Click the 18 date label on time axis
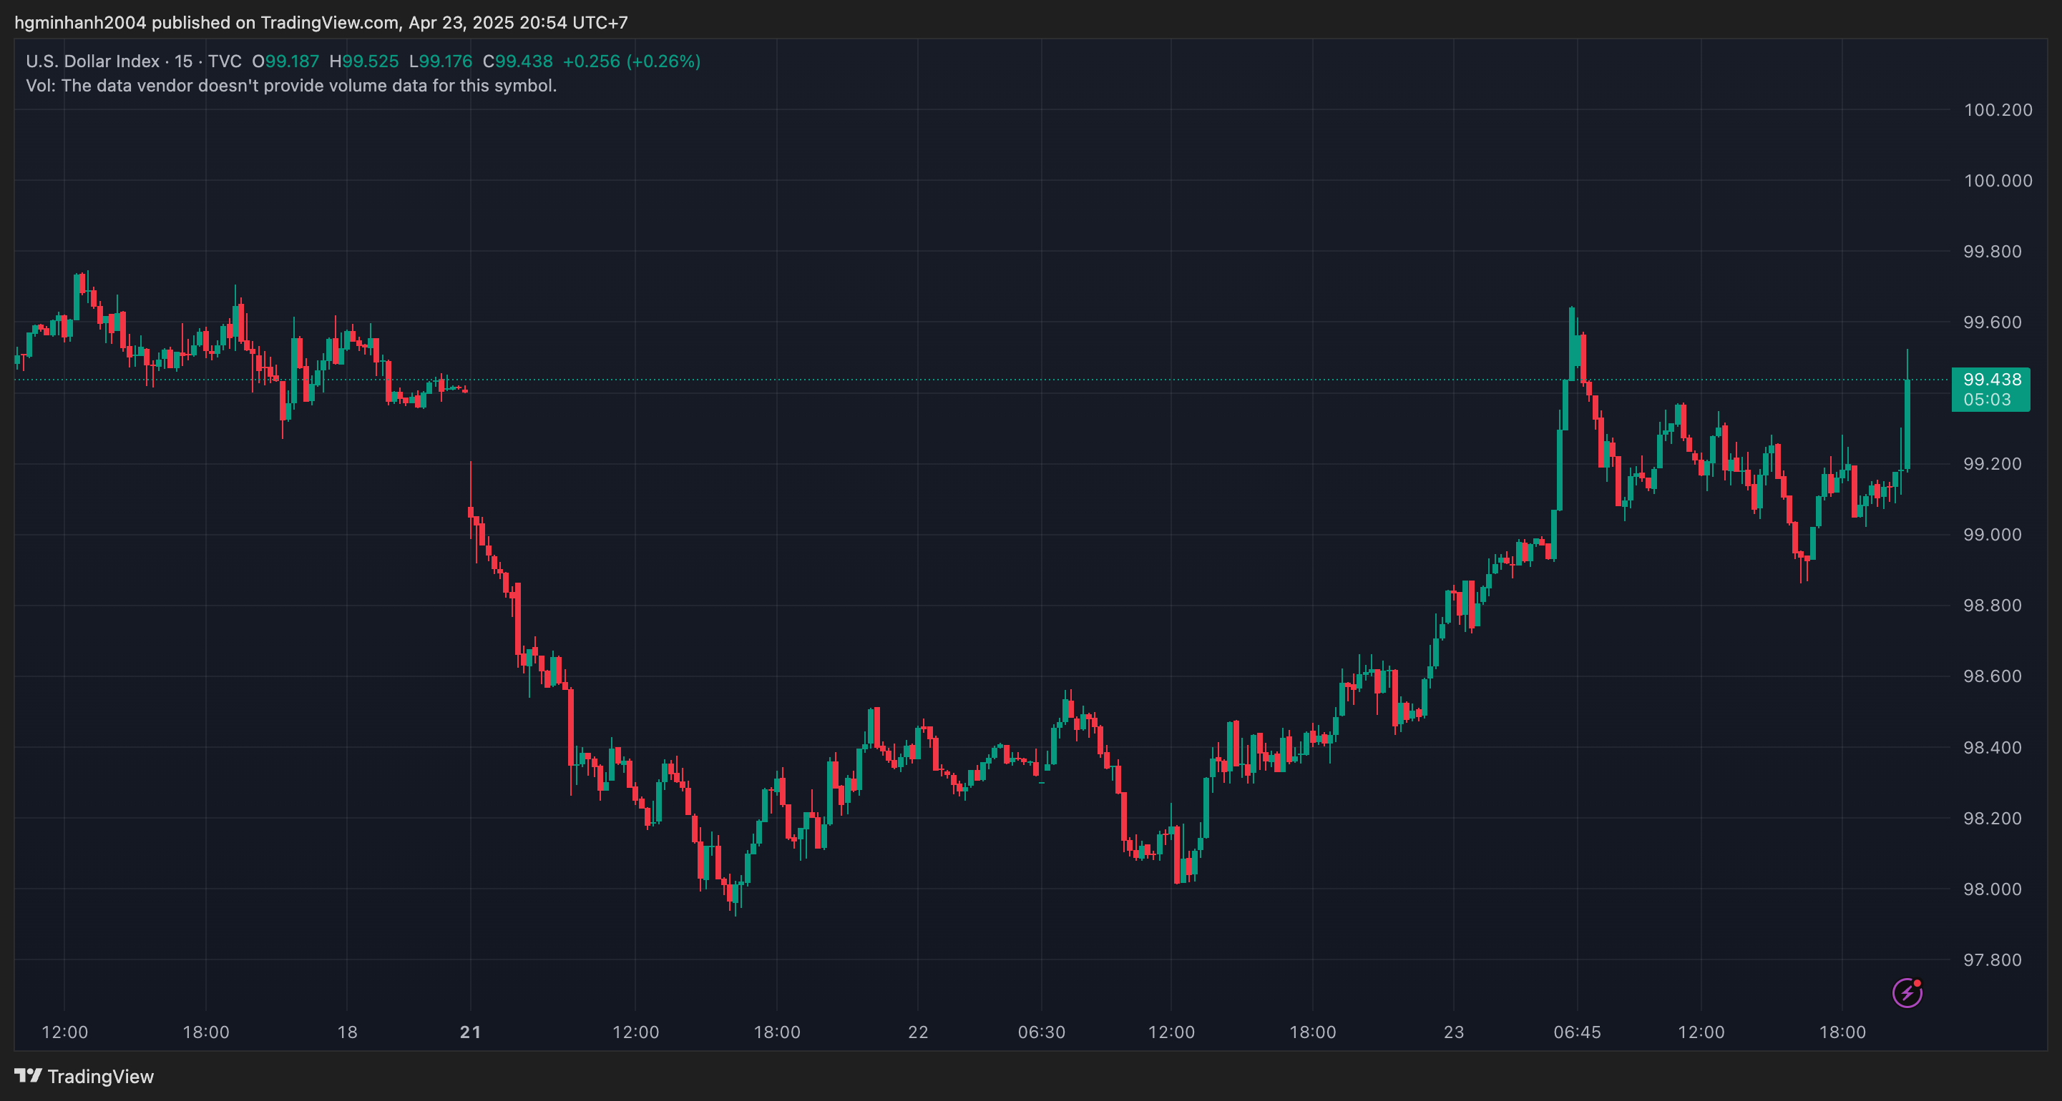Screen dimensions: 2062x1101 tap(348, 1032)
